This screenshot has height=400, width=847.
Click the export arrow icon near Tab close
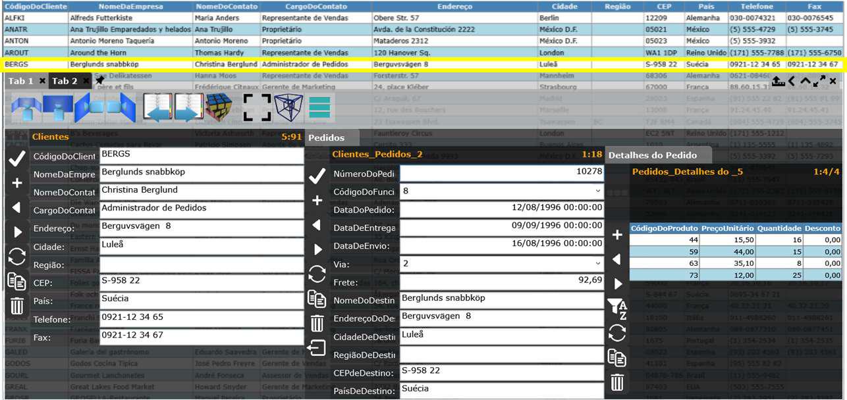pyautogui.click(x=779, y=82)
